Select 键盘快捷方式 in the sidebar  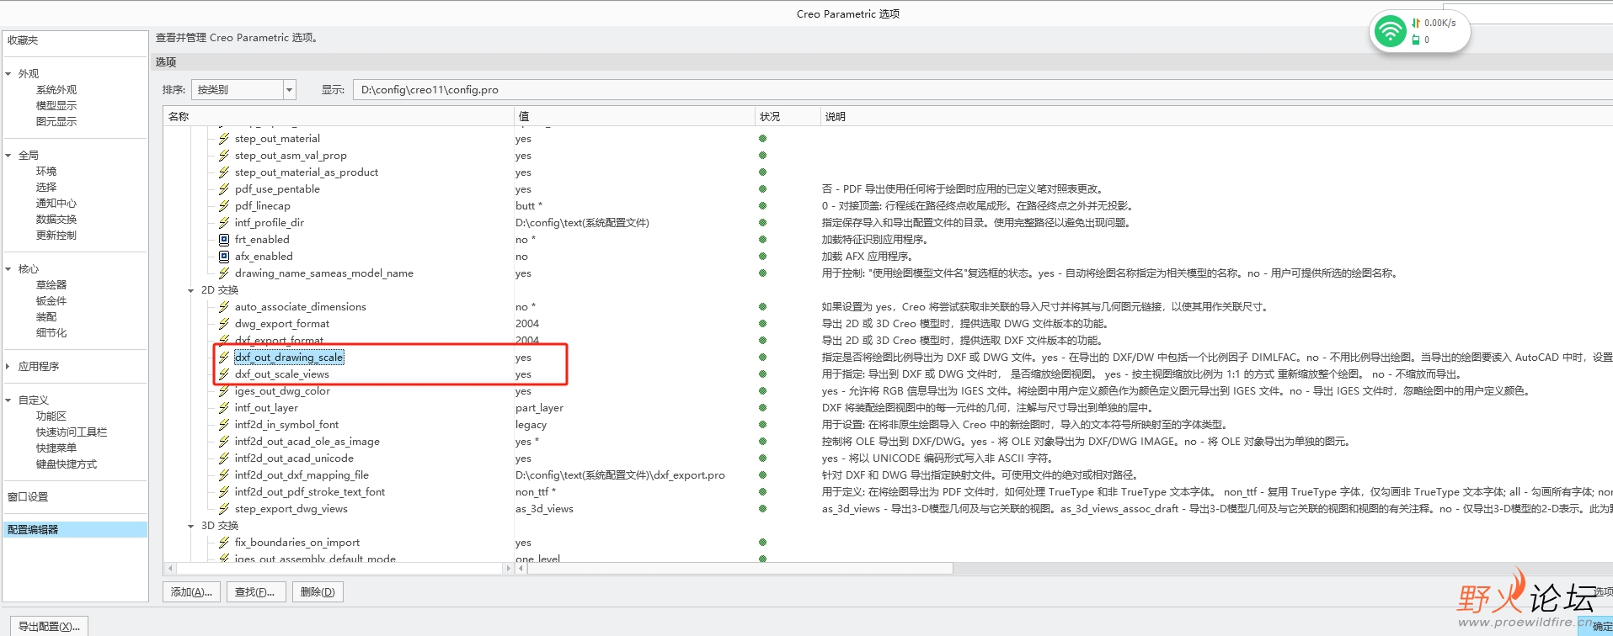coord(66,464)
